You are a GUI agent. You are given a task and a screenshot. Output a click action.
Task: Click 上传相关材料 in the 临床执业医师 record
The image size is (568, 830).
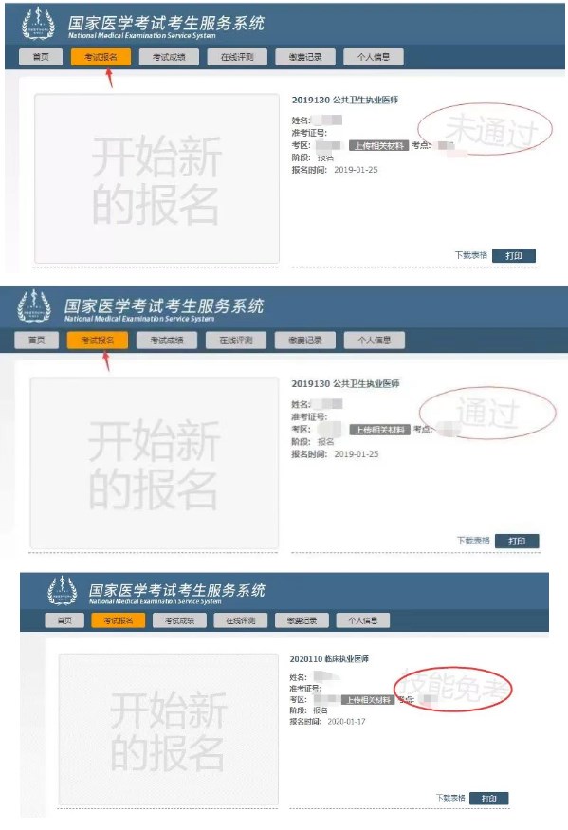click(368, 700)
